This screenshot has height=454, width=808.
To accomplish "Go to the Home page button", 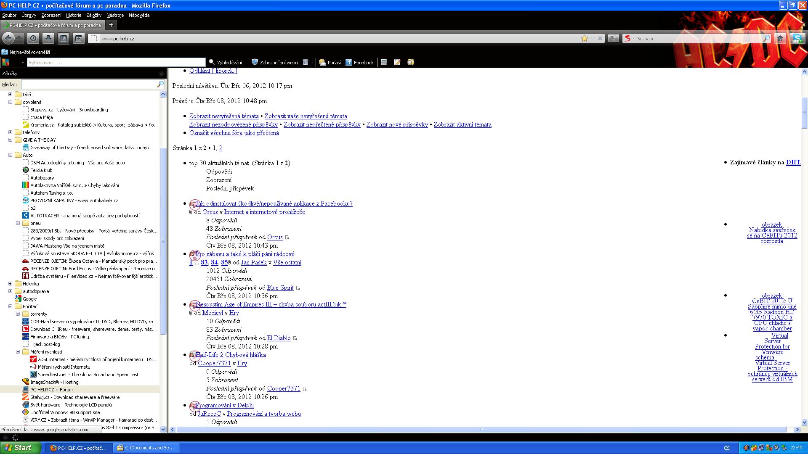I will (x=780, y=38).
